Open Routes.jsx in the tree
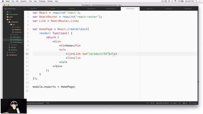The image size is (203, 114). coord(14,50)
